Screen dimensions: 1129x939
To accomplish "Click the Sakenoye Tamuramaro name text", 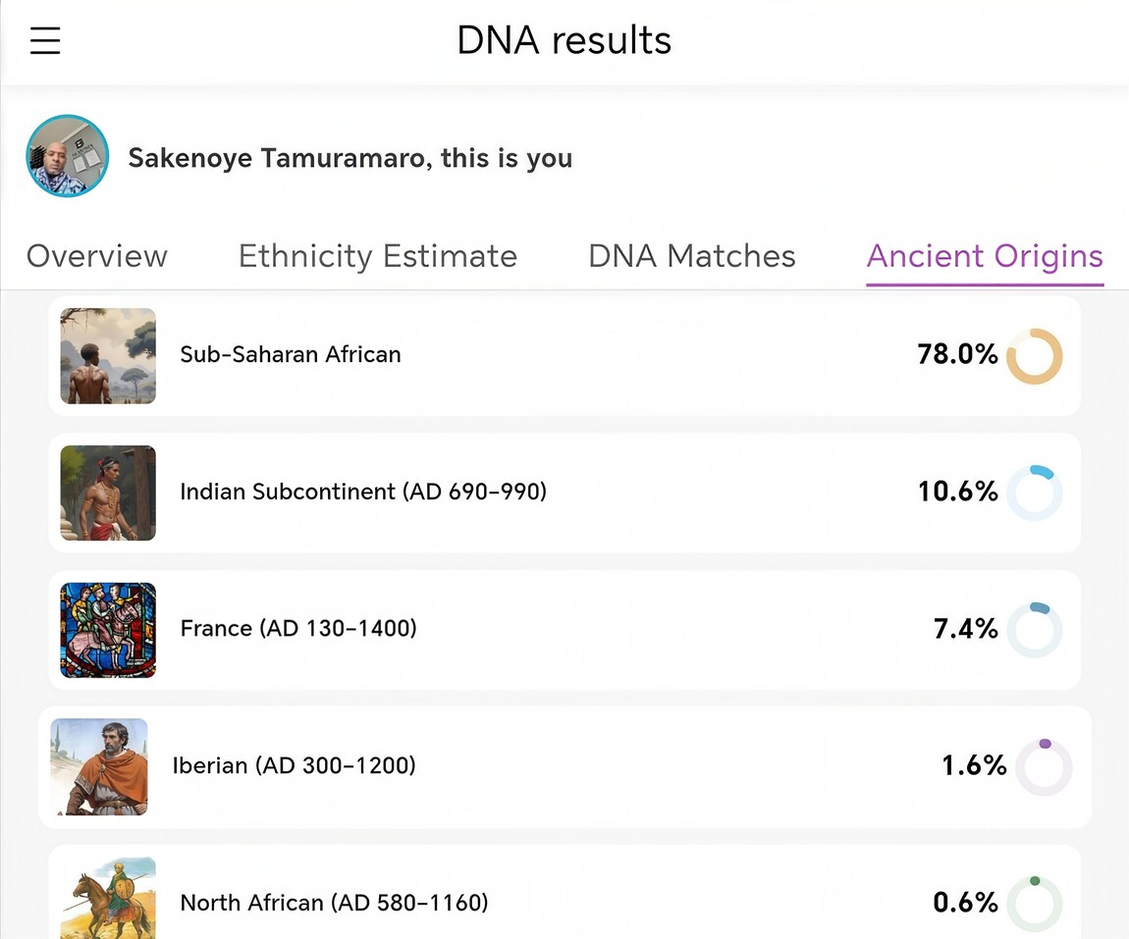I will (x=350, y=157).
